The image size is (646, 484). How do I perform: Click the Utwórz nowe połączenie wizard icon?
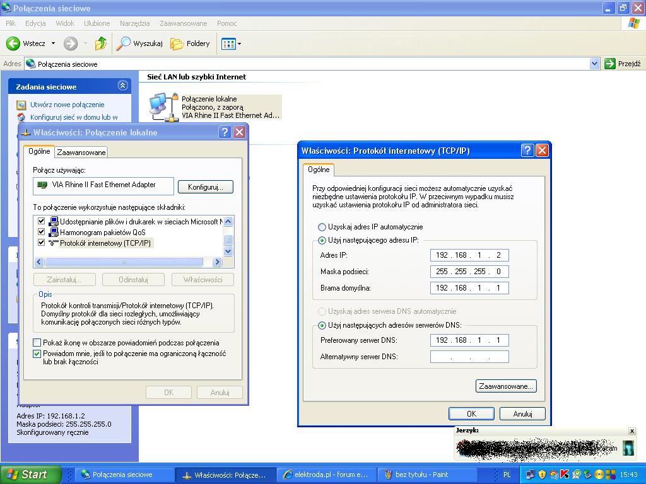pos(21,105)
